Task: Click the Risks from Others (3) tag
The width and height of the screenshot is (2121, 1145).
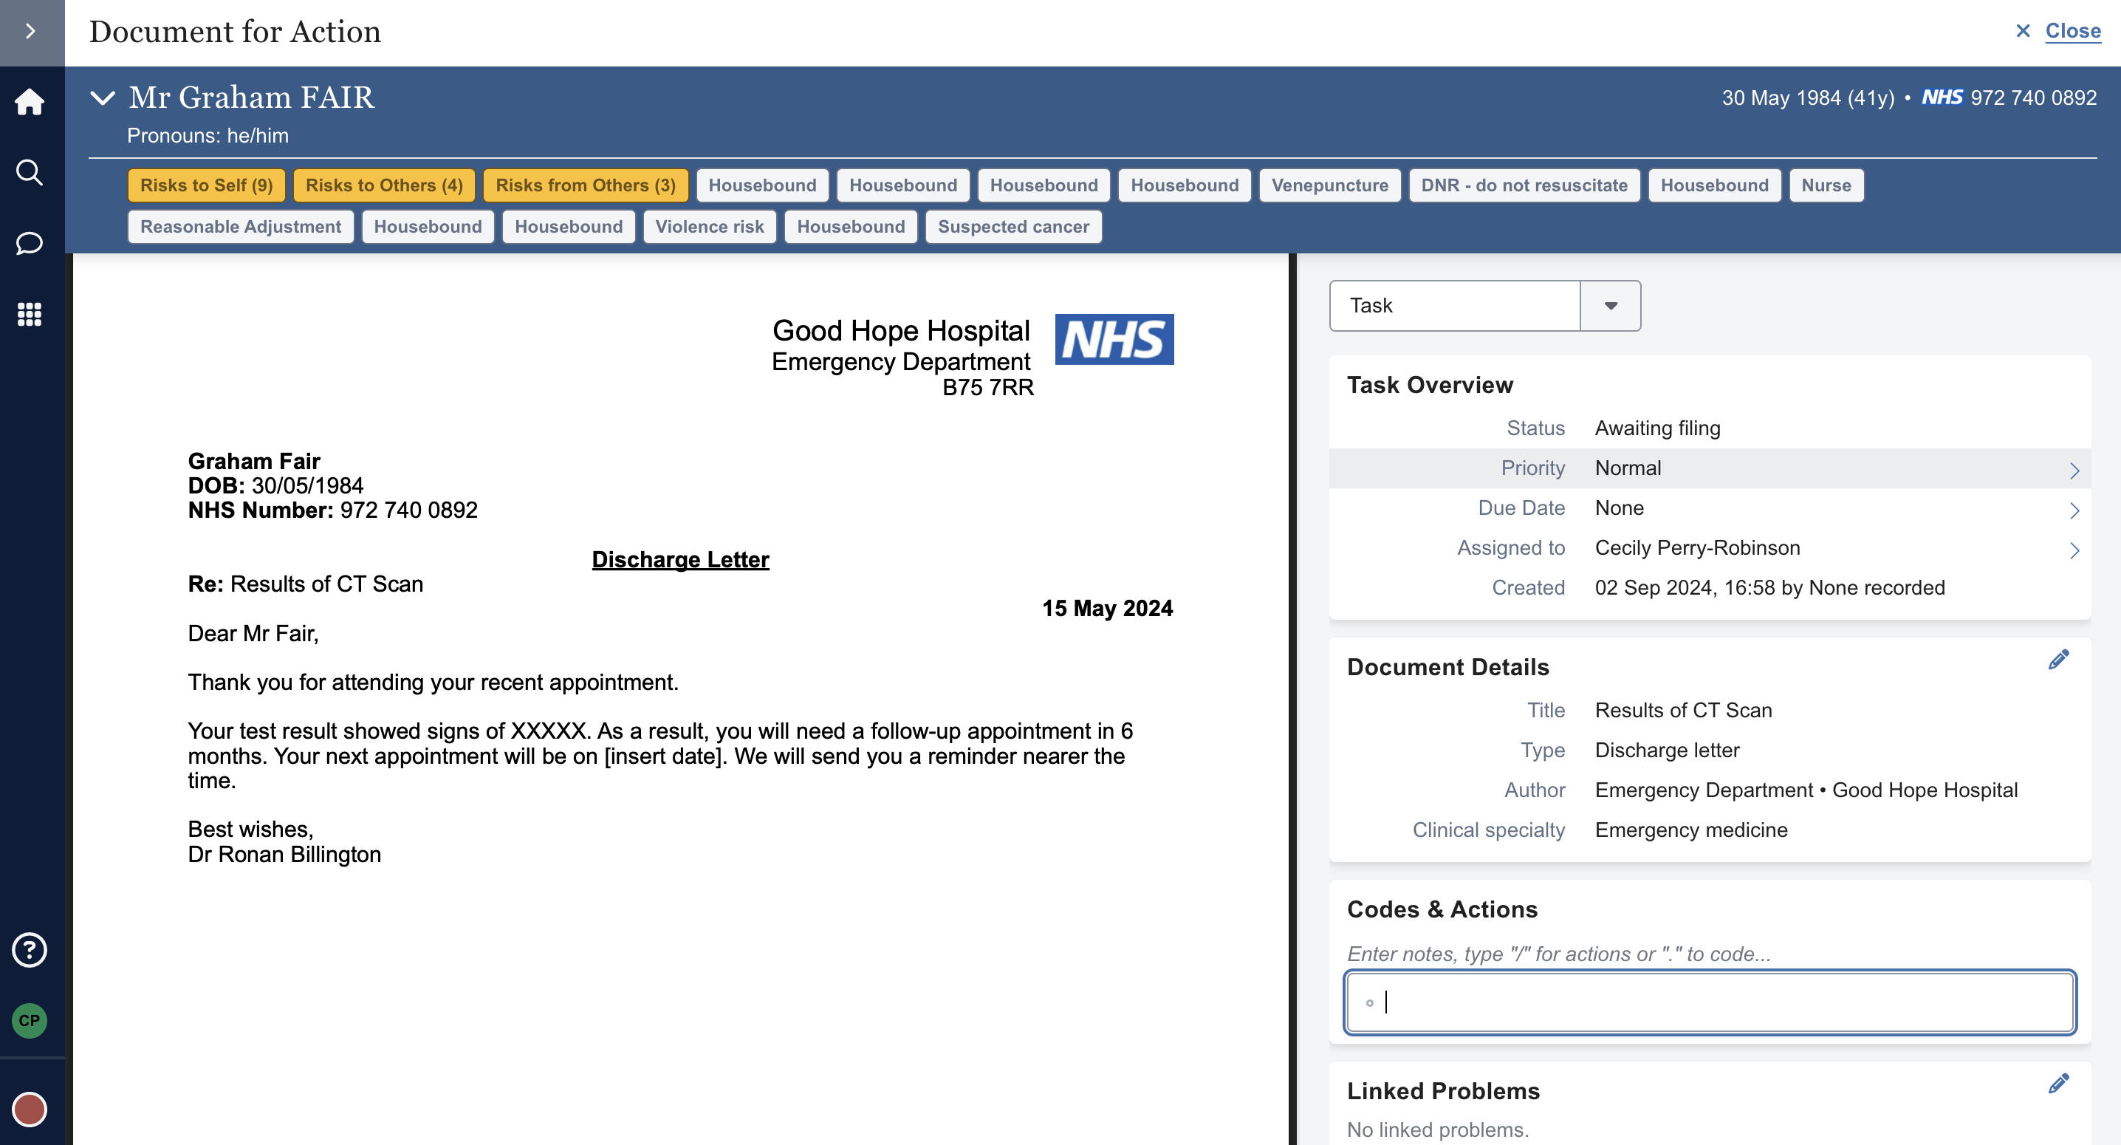Action: 585,185
